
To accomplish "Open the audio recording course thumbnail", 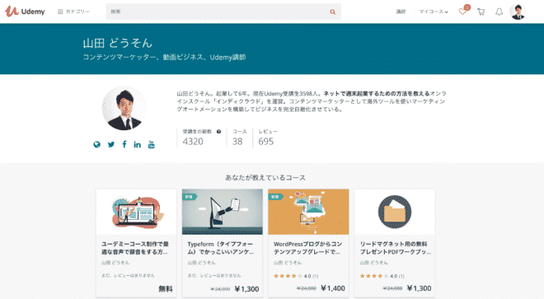I will (x=136, y=212).
